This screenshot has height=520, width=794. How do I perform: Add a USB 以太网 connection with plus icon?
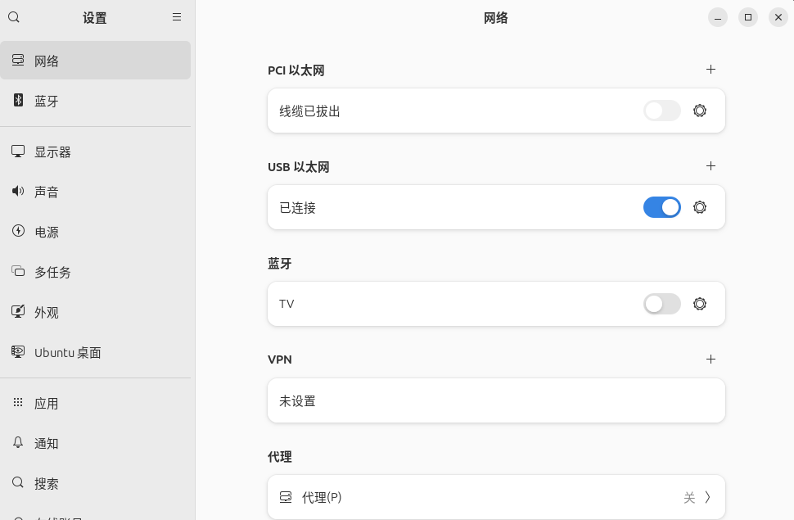tap(711, 166)
